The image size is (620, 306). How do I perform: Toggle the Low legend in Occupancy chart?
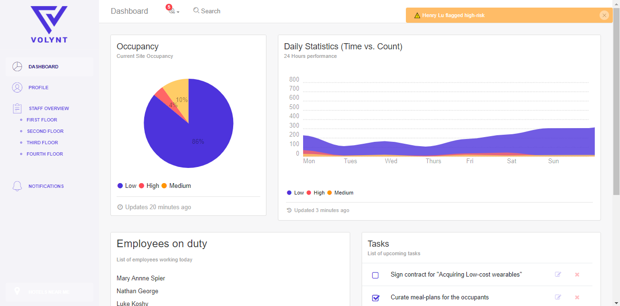[x=127, y=186]
